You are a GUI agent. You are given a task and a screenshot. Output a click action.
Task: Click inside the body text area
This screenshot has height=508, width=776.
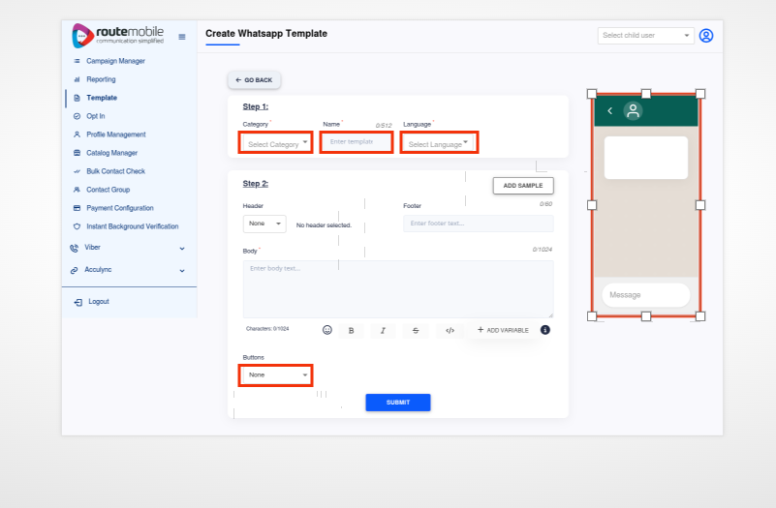click(x=398, y=289)
